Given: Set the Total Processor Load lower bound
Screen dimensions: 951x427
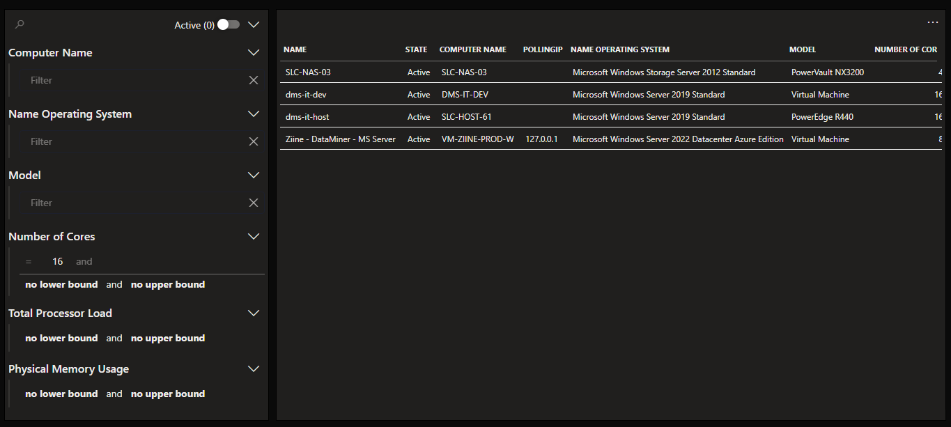Looking at the screenshot, I should [61, 339].
